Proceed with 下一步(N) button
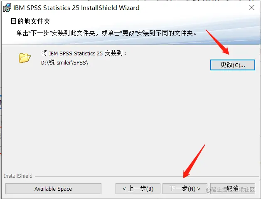This screenshot has height=199, width=261. [x=185, y=189]
